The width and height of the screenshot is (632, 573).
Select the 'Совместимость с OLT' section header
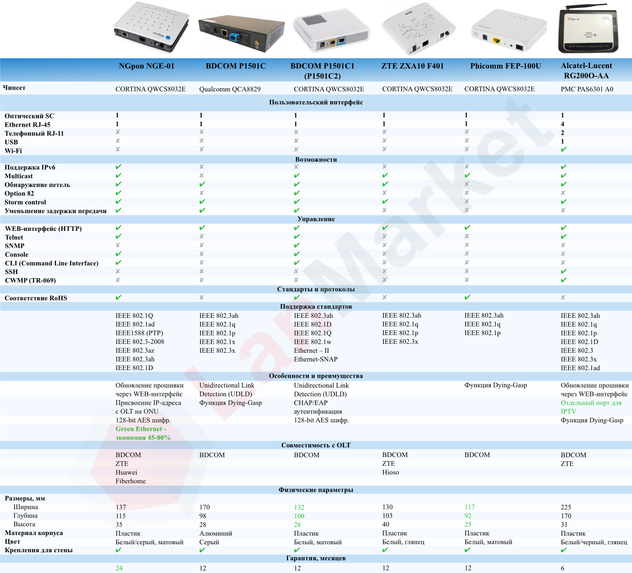(x=316, y=445)
